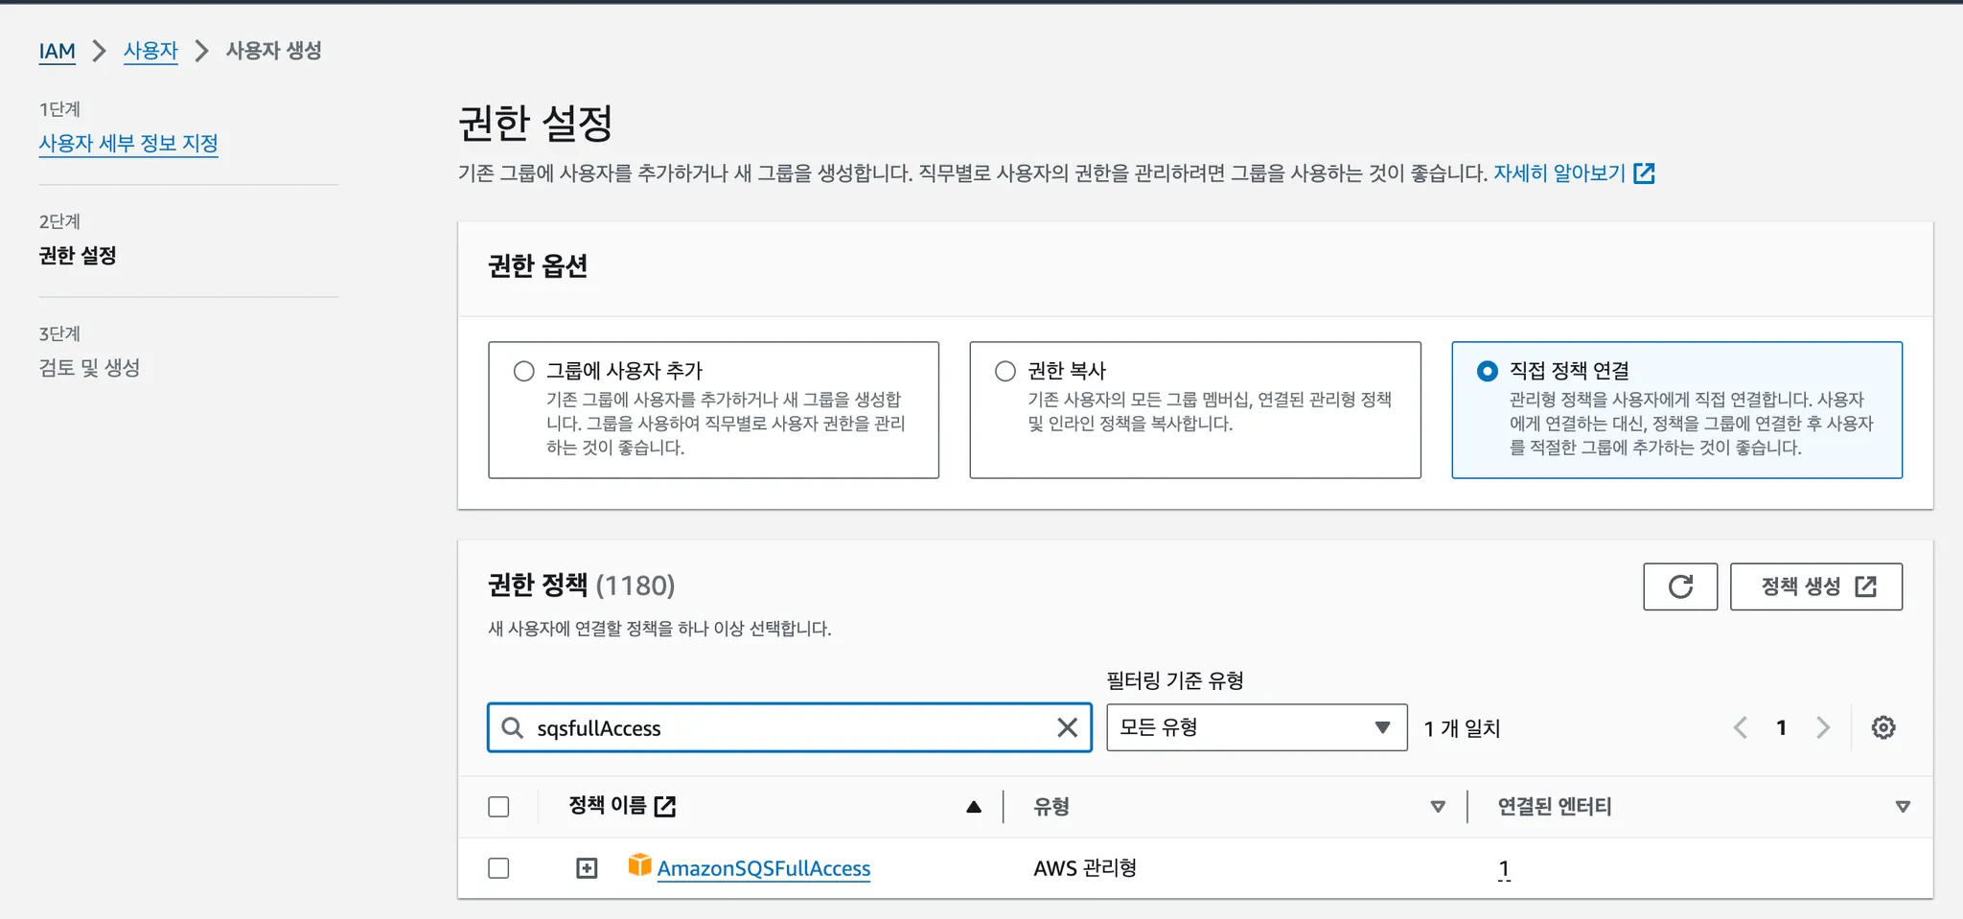The height and width of the screenshot is (919, 1963).
Task: Click the 연결된 엔터티 column header label
Action: [x=1555, y=807]
